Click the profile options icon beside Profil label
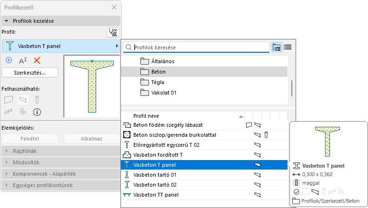The width and height of the screenshot is (368, 208). click(x=113, y=32)
